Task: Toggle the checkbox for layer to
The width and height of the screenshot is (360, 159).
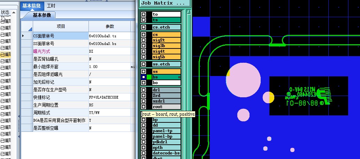Action: [x=144, y=14]
